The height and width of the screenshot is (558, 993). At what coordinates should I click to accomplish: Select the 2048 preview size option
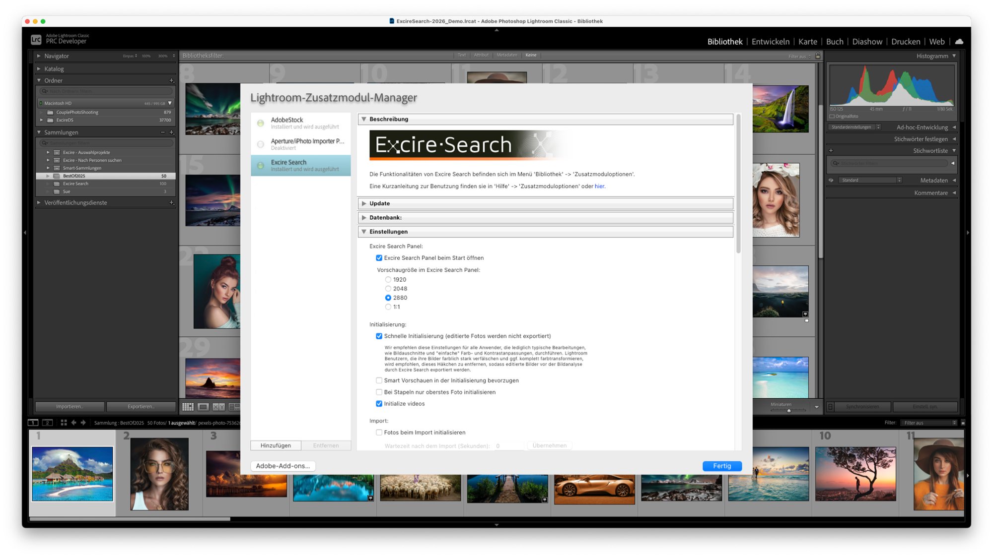[388, 289]
